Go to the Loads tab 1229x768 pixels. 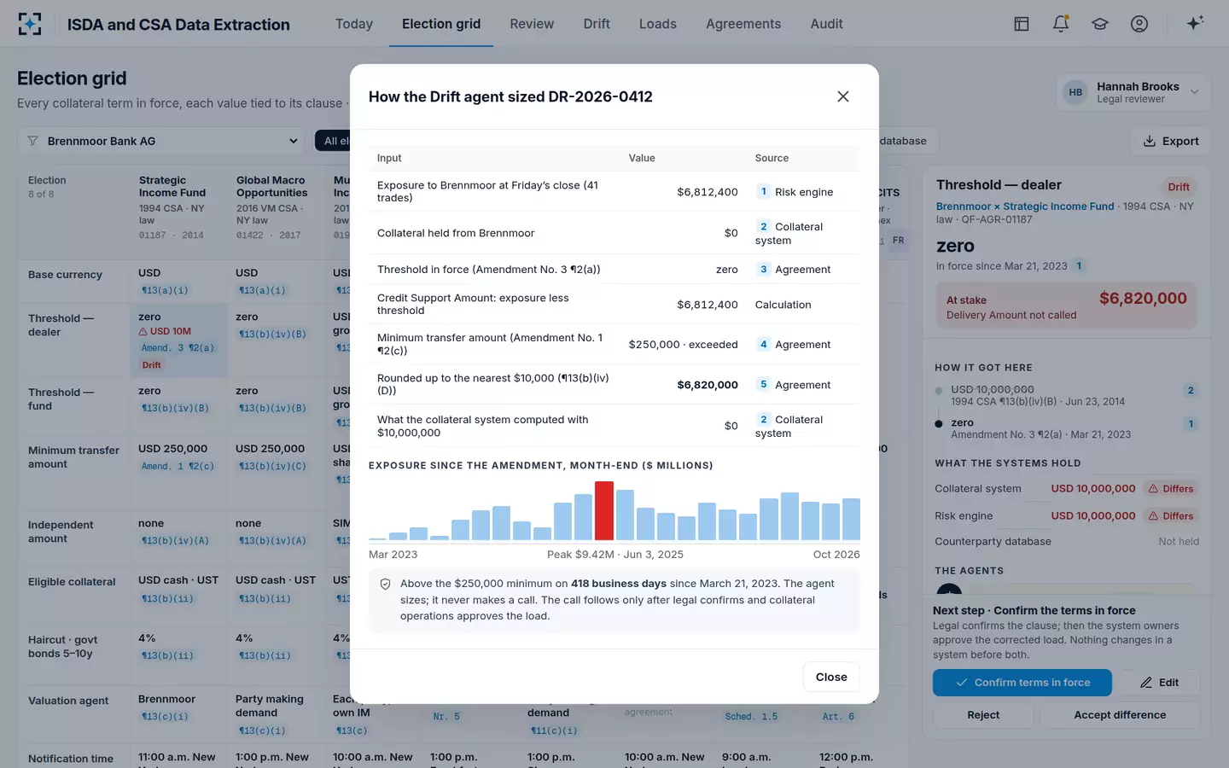click(658, 24)
